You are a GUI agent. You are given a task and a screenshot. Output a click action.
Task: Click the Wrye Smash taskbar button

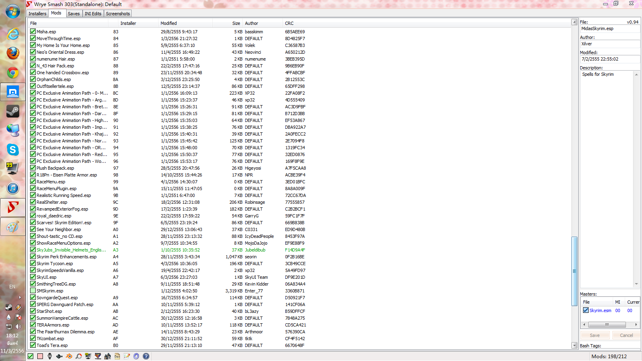tap(12, 207)
